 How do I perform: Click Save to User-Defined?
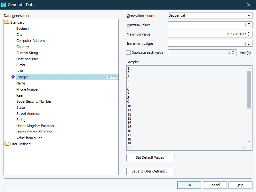[x=150, y=171]
